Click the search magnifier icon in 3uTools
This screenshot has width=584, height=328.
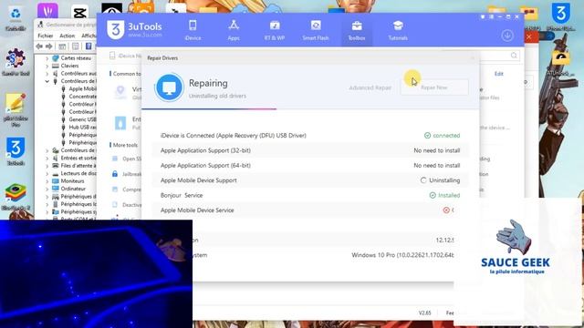[514, 56]
